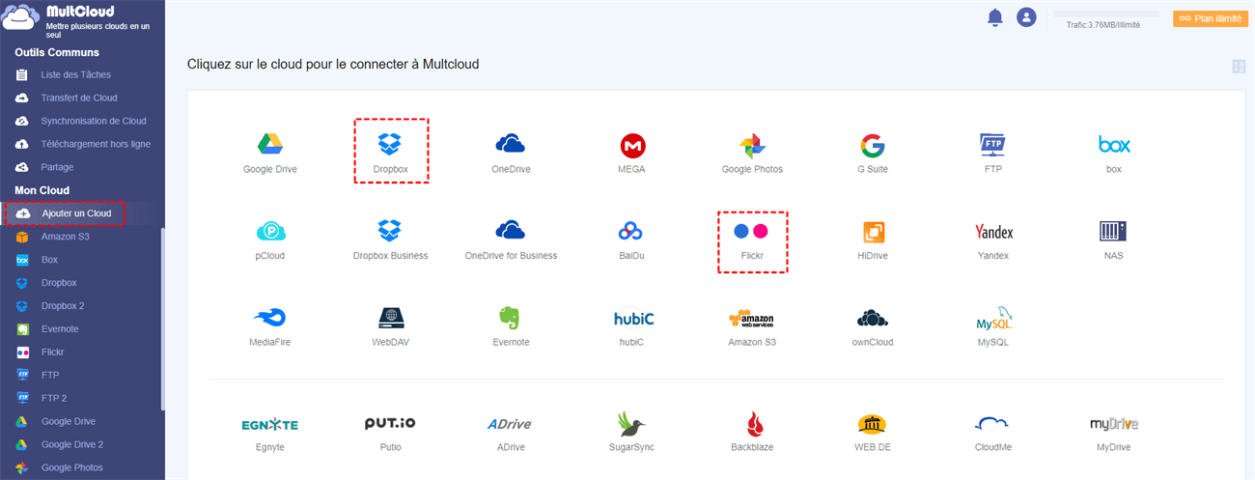Choose the hubiC cloud
Viewport: 1255px width, 480px height.
coord(632,318)
